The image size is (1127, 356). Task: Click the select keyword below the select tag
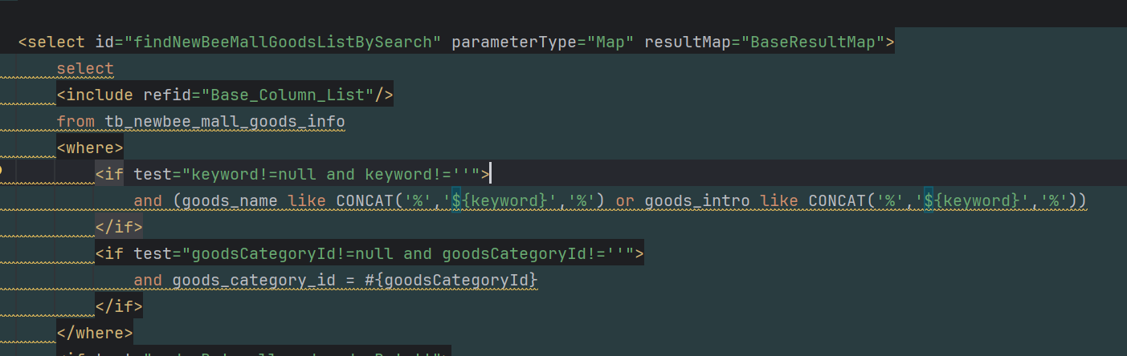pyautogui.click(x=85, y=69)
